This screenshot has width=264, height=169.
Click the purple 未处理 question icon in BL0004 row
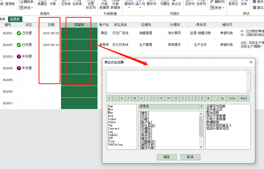coord(19,68)
